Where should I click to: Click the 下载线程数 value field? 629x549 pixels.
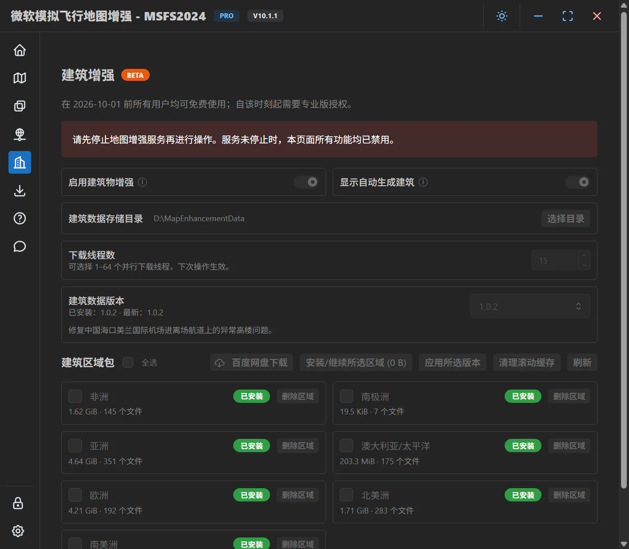coord(555,260)
